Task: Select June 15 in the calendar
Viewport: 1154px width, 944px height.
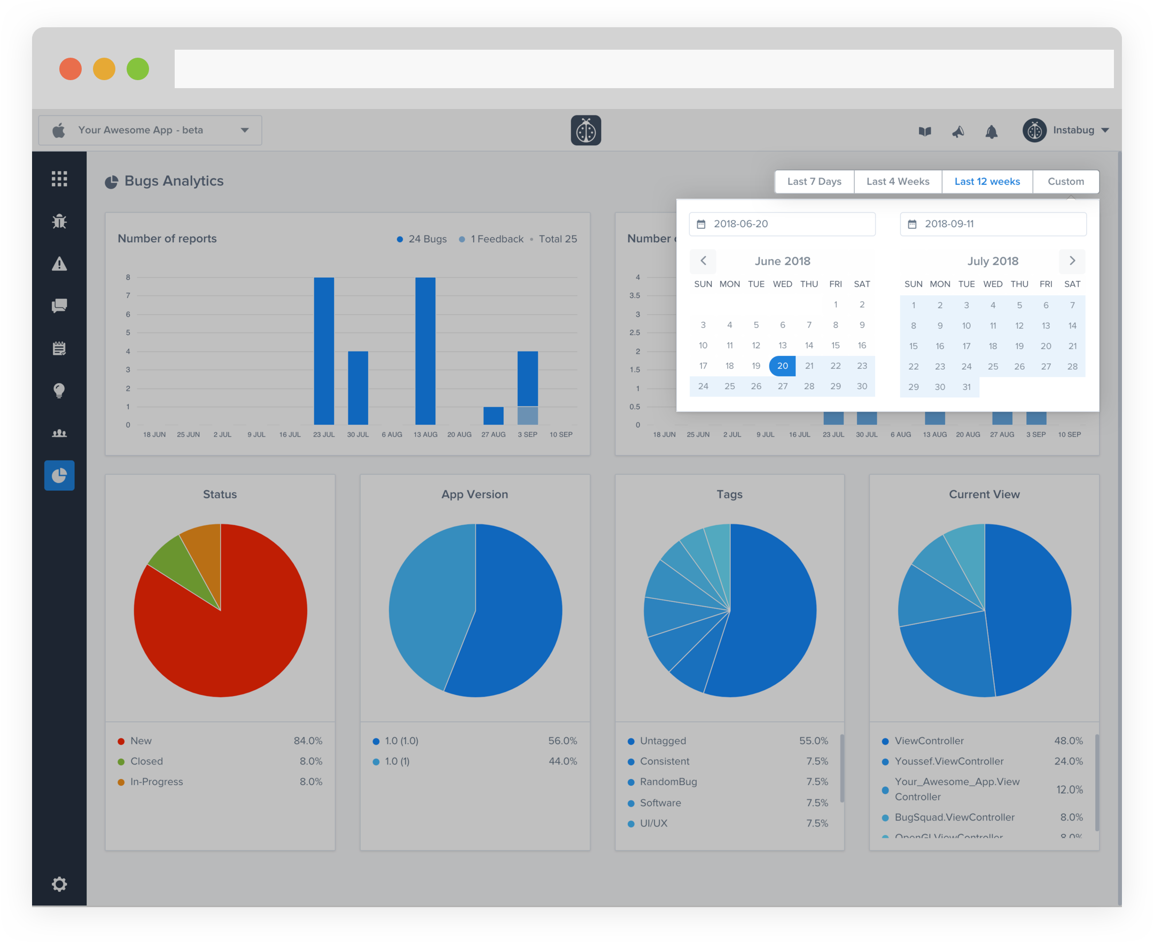Action: [836, 345]
